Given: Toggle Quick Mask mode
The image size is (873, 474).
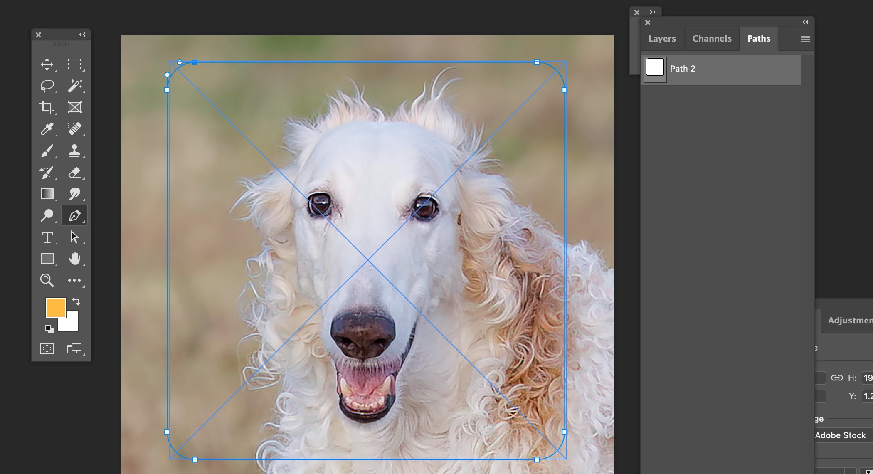Looking at the screenshot, I should [x=47, y=348].
